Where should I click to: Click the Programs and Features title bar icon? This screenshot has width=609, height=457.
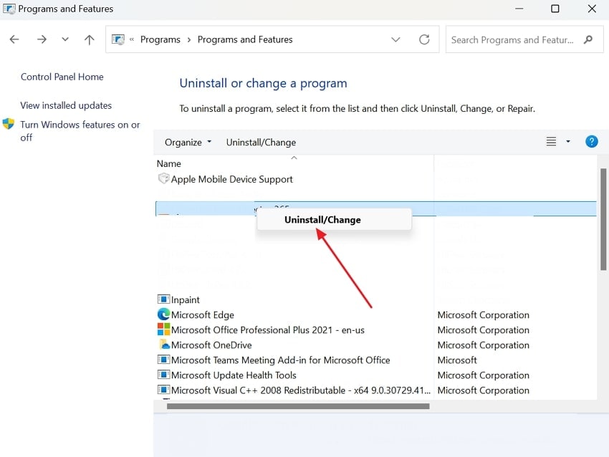click(x=9, y=9)
